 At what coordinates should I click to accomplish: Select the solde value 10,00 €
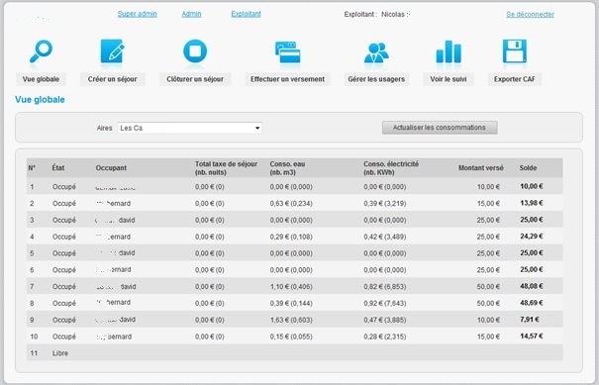point(532,186)
